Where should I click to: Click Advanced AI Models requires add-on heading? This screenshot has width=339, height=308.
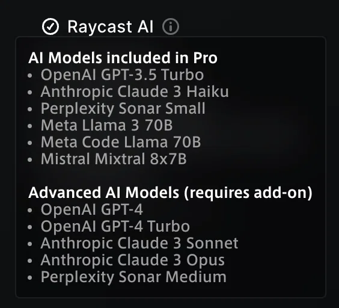[170, 192]
